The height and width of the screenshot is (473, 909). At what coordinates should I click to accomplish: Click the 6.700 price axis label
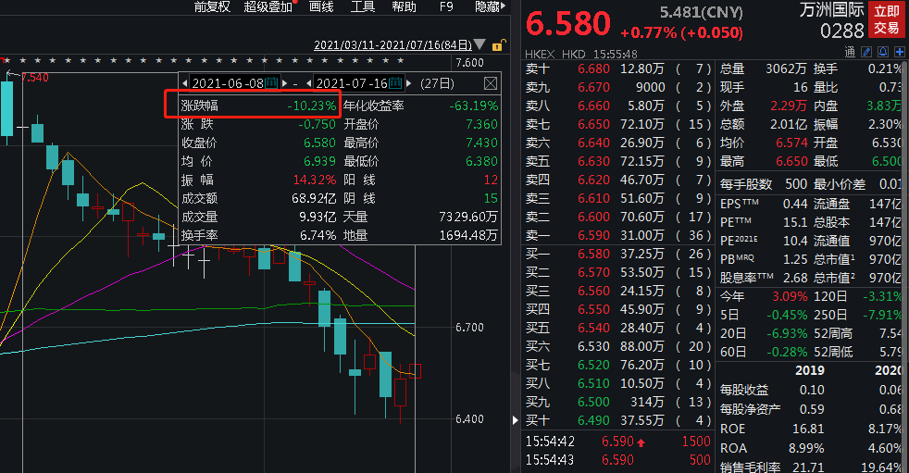point(469,328)
